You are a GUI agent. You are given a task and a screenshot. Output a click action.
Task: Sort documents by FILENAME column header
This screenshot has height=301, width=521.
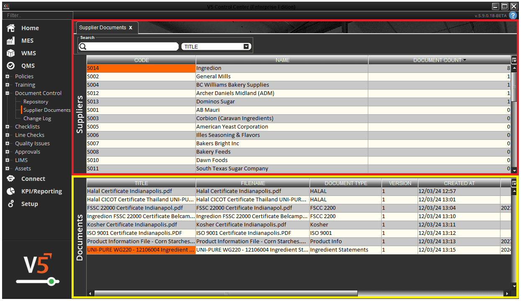point(253,183)
